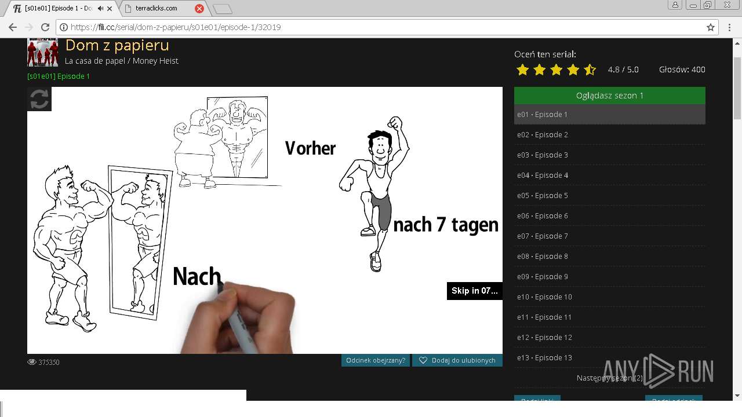This screenshot has width=742, height=417.
Task: Close the terraclicks.com tab
Action: [x=199, y=9]
